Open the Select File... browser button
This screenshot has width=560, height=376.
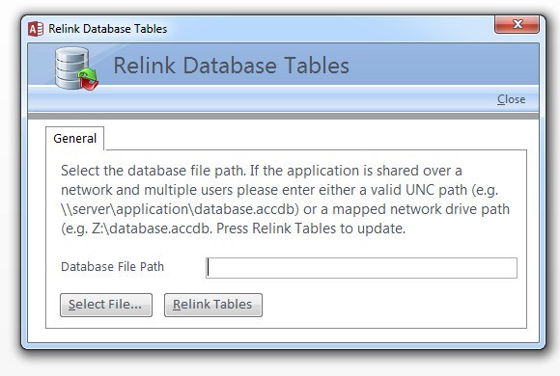click(x=106, y=305)
